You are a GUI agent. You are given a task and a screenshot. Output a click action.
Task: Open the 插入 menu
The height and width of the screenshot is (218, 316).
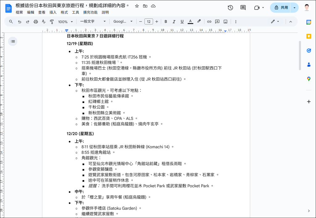[x=53, y=12]
